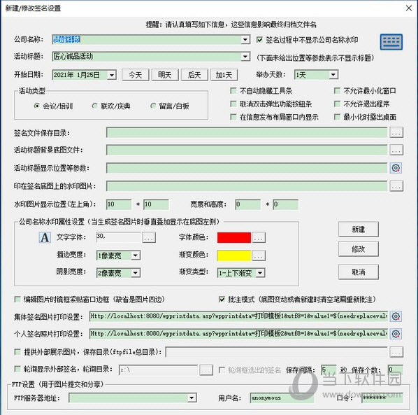The width and height of the screenshot is (418, 415).
Task: Click the 印在签名底图上的水印图片 input field
Action: [247, 186]
